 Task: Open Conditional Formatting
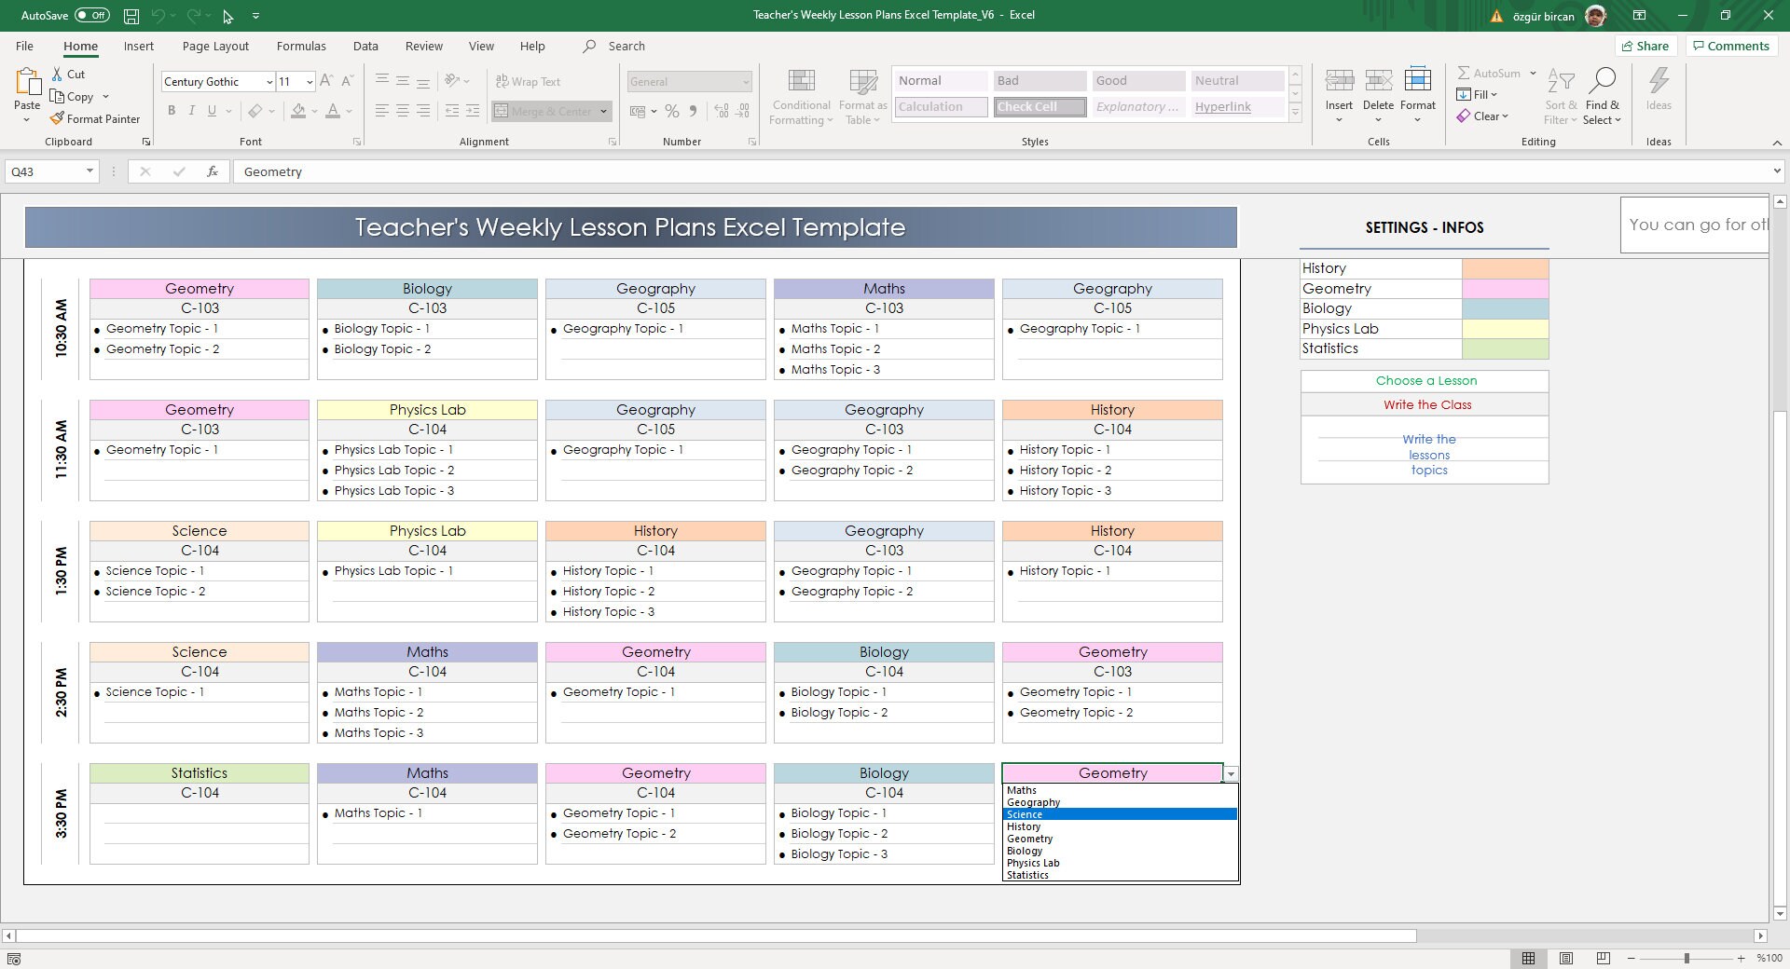800,96
